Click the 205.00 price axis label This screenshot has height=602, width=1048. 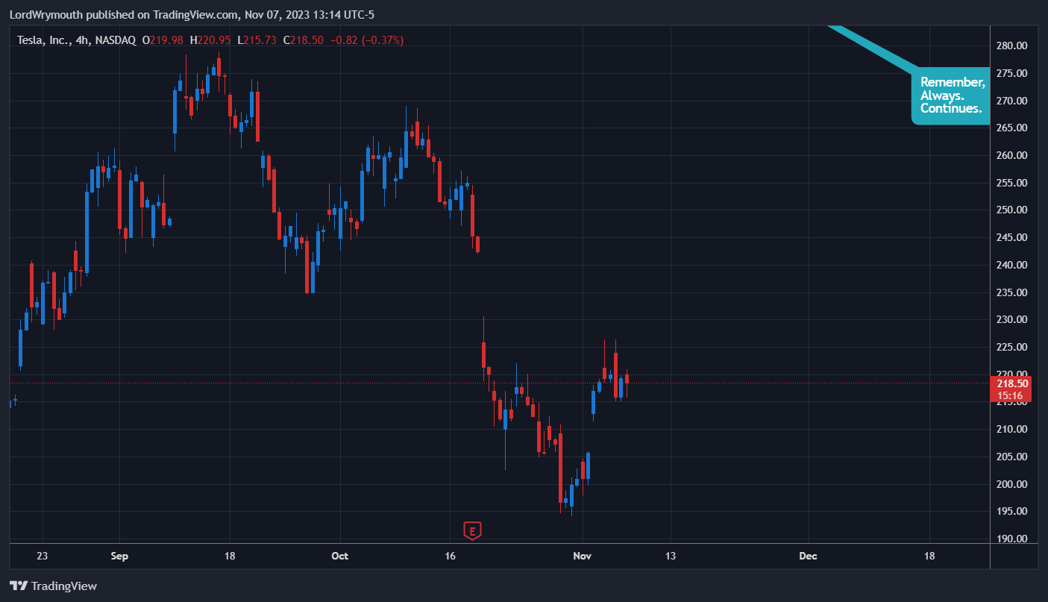pos(1013,457)
